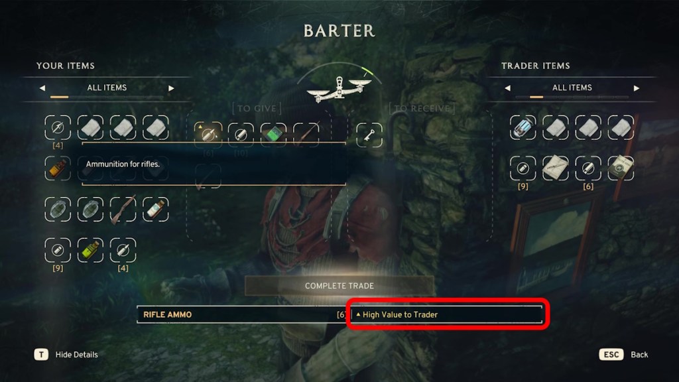Open the All Items tab under Trader Items

pos(572,88)
